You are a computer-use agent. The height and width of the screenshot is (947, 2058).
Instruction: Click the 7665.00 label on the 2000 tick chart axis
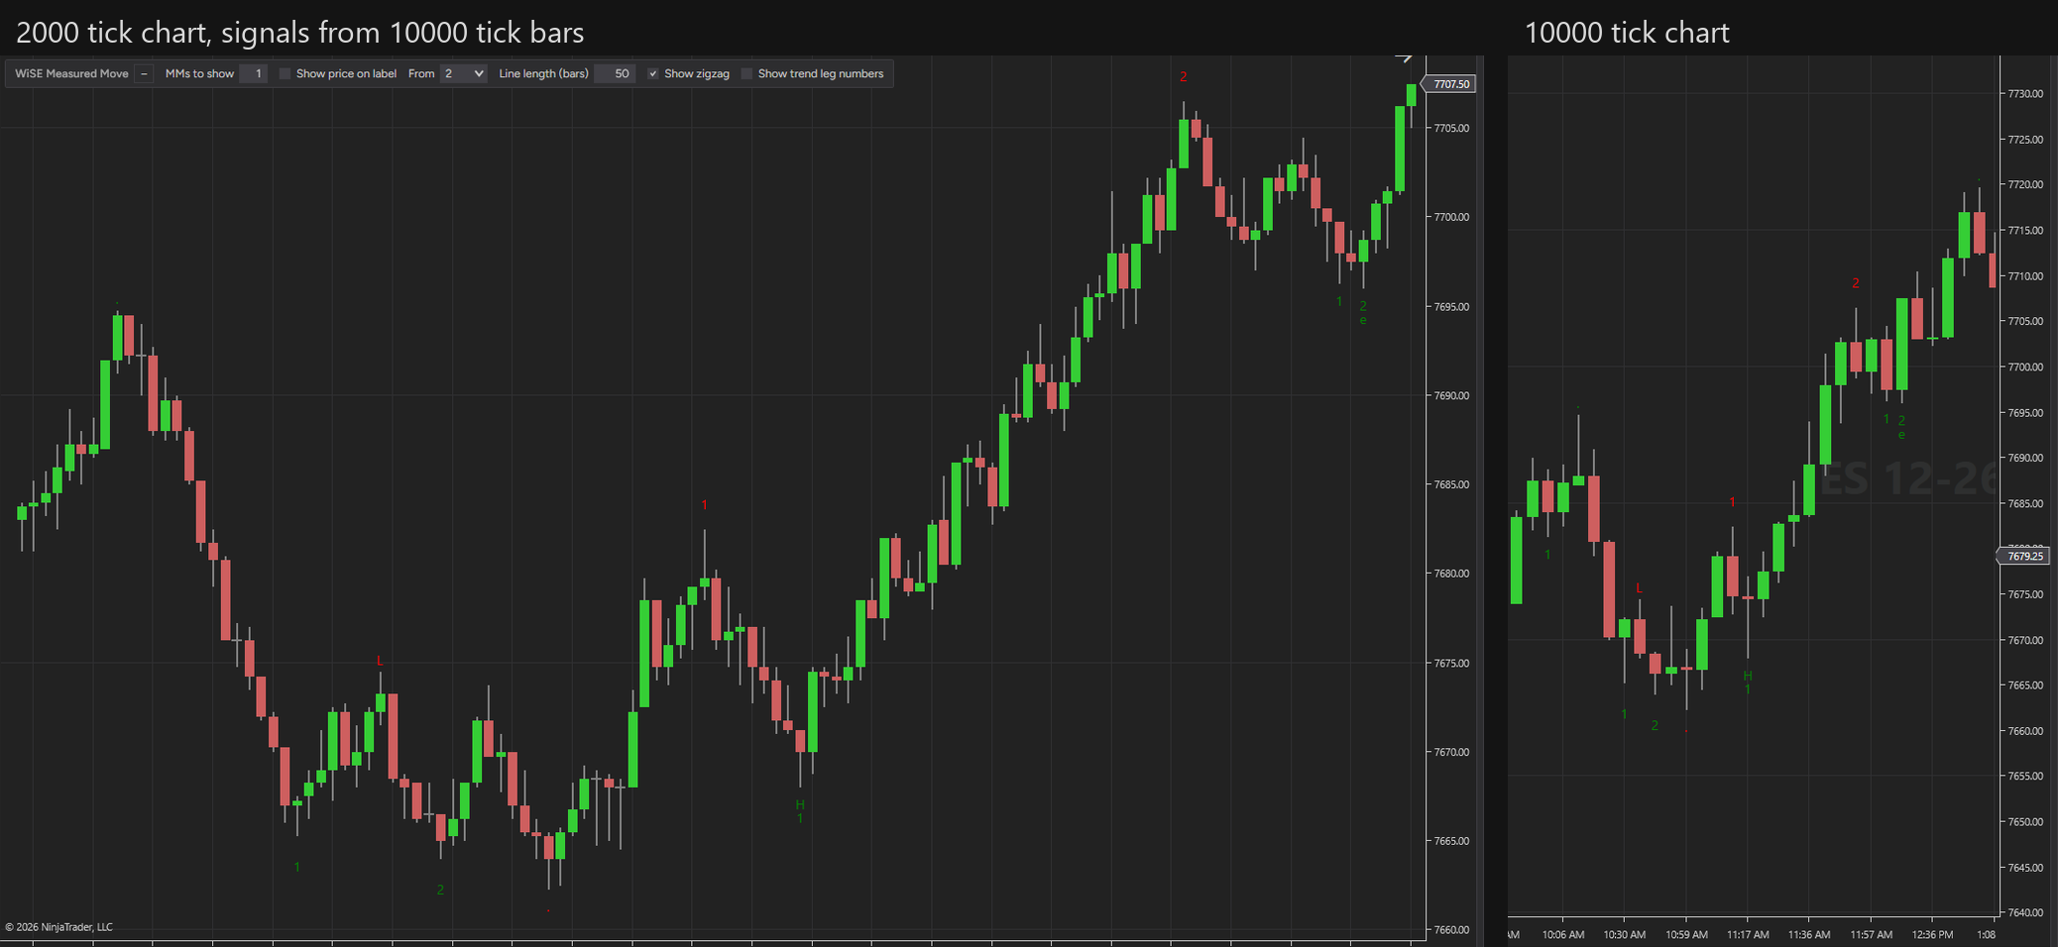click(1451, 841)
